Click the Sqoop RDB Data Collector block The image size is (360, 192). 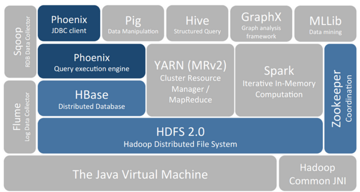click(x=20, y=42)
